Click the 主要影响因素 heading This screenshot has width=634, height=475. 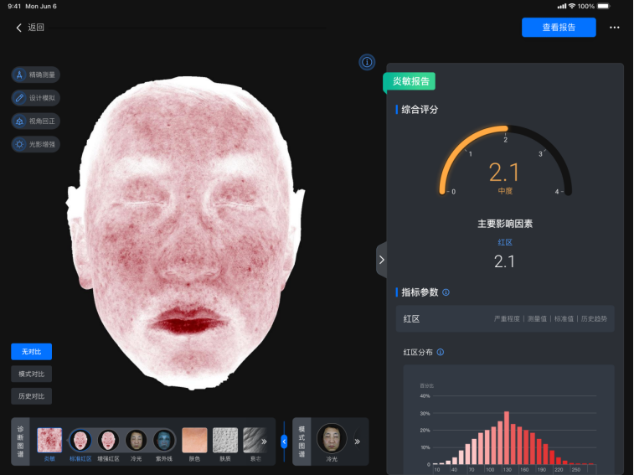point(505,224)
